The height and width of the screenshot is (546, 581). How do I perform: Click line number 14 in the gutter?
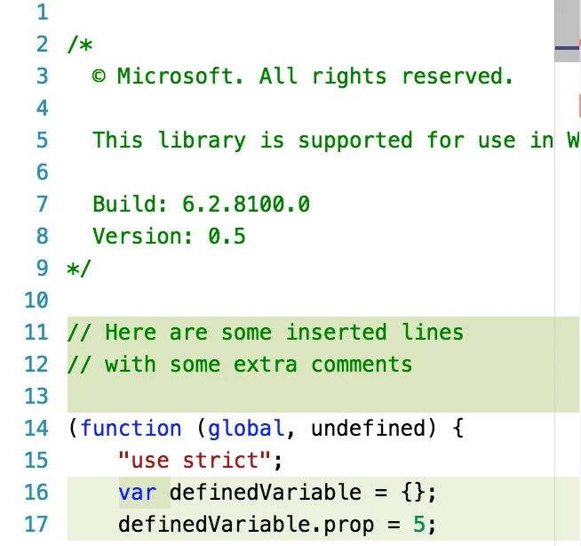[x=36, y=429]
